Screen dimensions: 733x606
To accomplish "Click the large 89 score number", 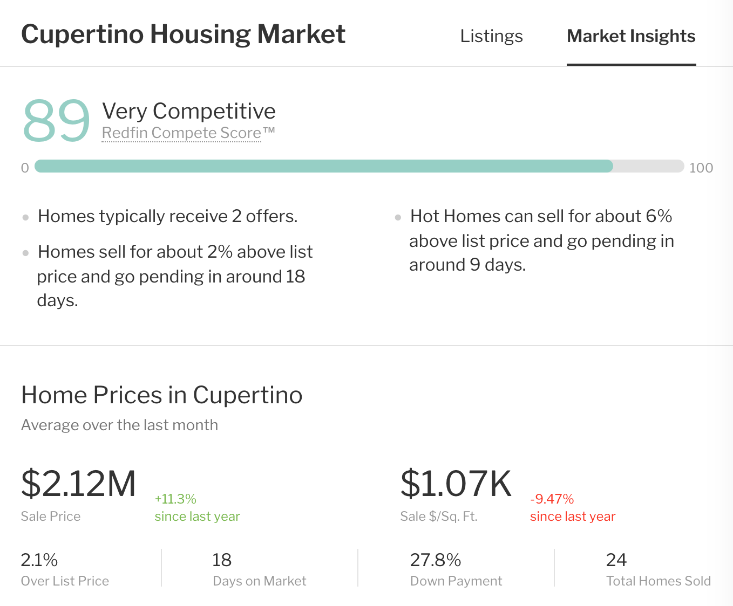I will pyautogui.click(x=56, y=120).
